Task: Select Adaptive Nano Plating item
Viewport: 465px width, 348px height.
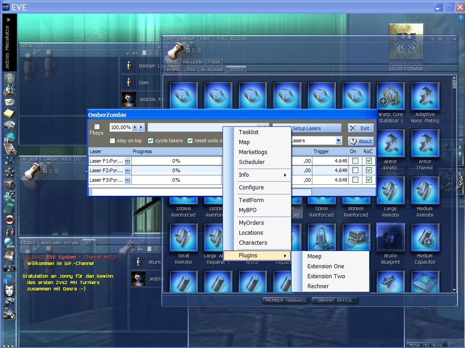Action: pos(425,96)
